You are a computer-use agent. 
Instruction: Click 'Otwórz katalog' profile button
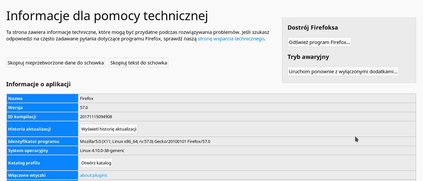point(96,163)
